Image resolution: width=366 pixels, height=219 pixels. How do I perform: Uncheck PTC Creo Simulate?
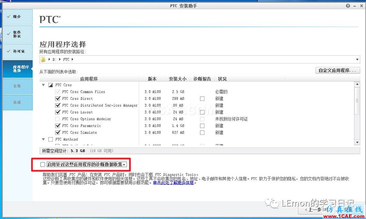[58, 133]
